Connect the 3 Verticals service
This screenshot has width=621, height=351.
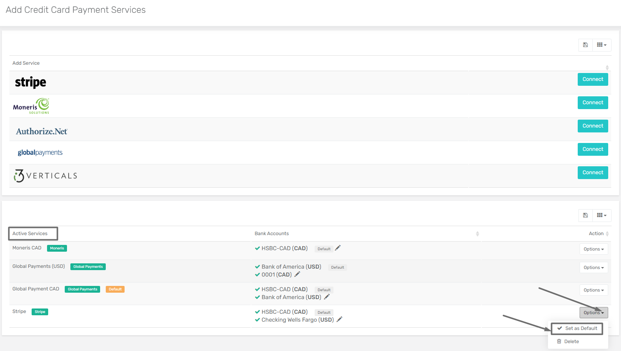pyautogui.click(x=593, y=173)
